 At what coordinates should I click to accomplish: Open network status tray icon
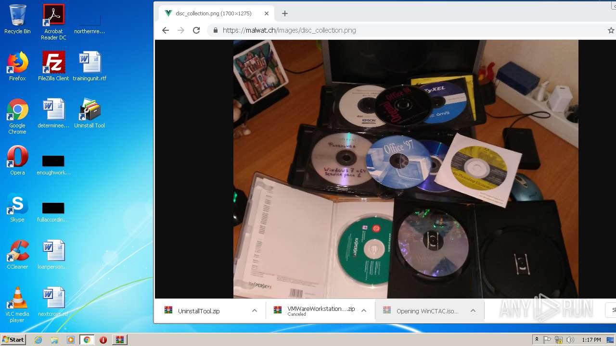pyautogui.click(x=559, y=340)
